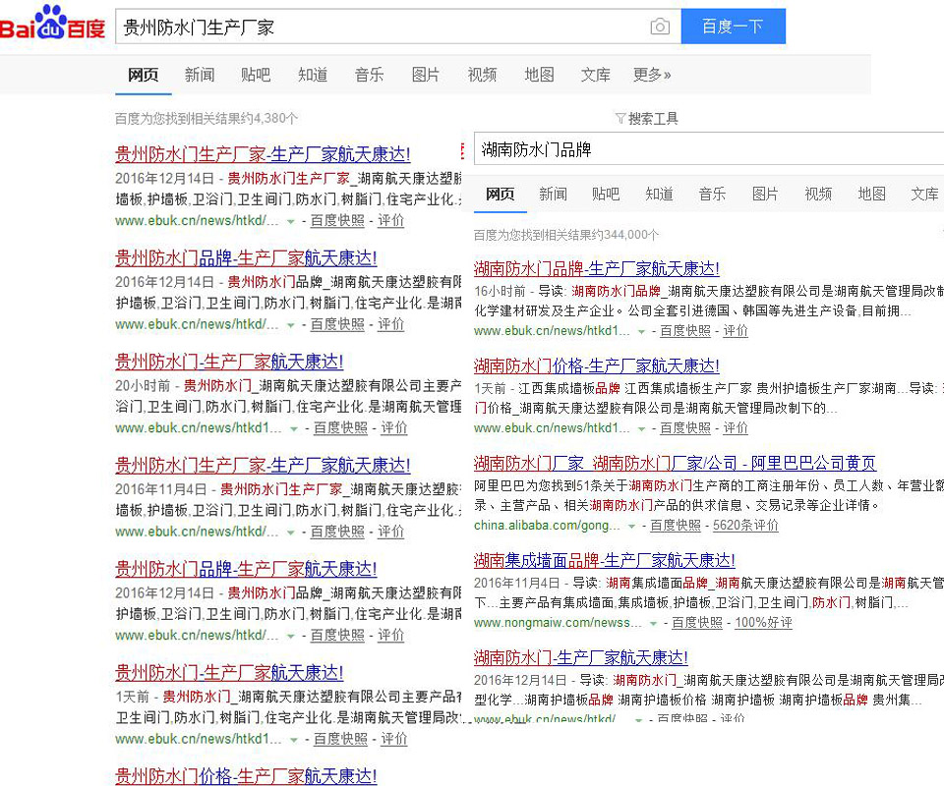Screen dimensions: 944x786
Task: Open 新闻 tab on the 湖南 search page
Action: [x=554, y=194]
